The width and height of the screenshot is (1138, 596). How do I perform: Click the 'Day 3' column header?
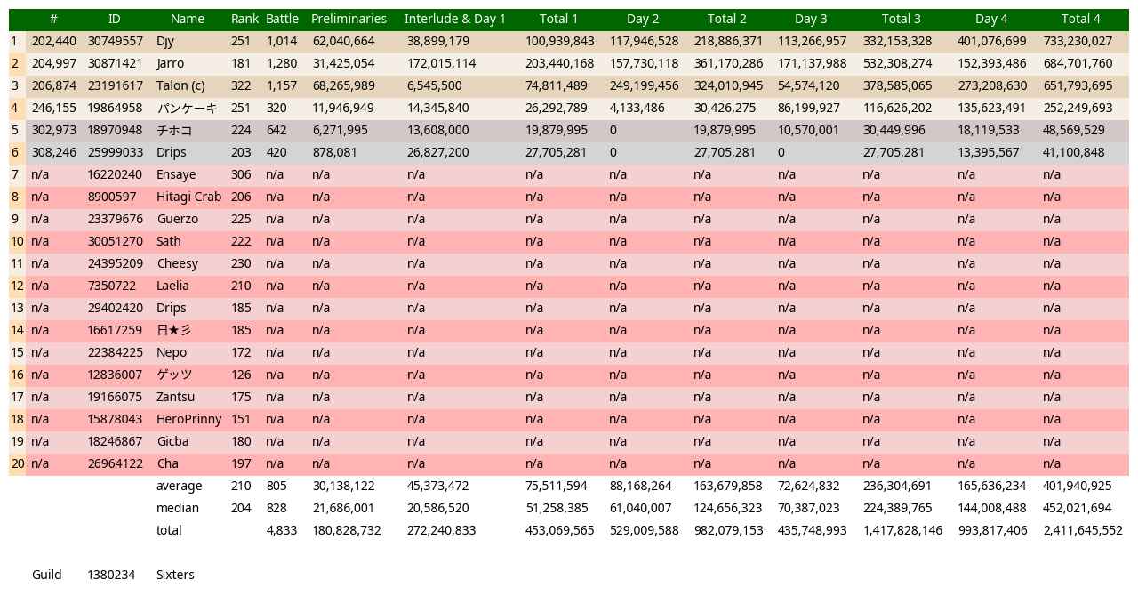pyautogui.click(x=811, y=19)
